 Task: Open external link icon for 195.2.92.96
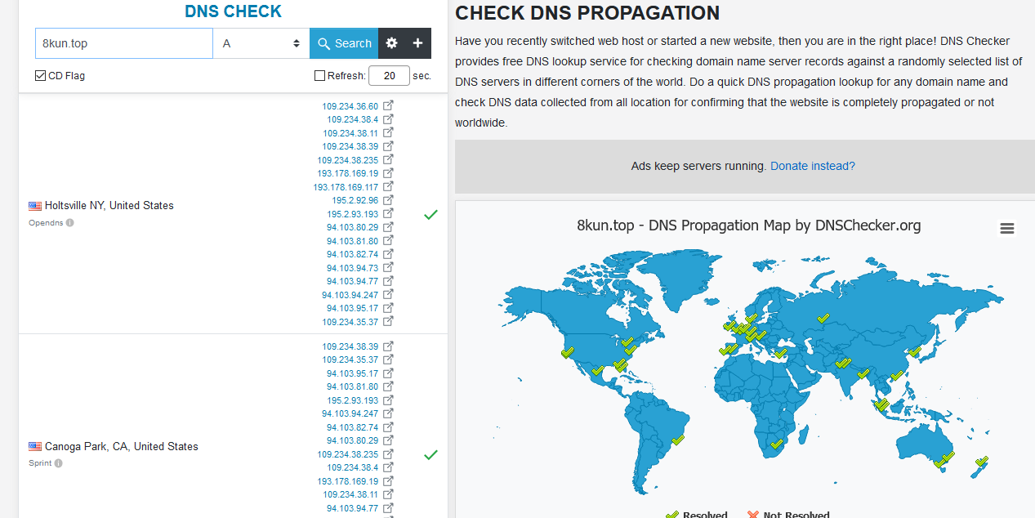coord(389,199)
